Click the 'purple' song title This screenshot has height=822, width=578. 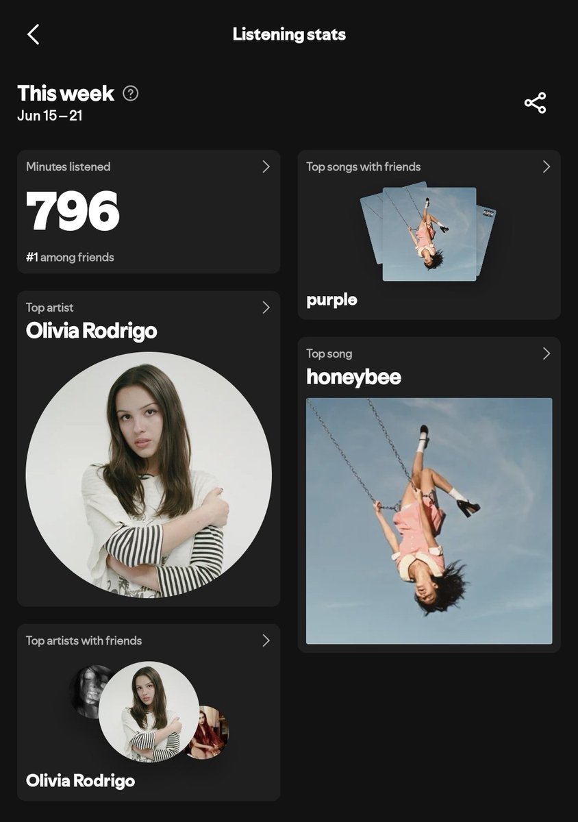click(x=331, y=300)
